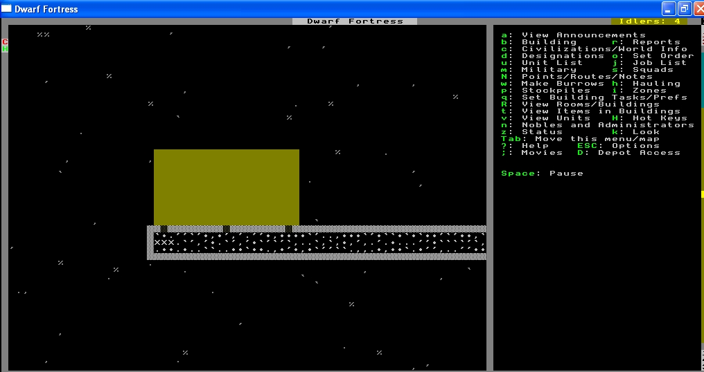Open the Unit List
Viewport: 704px width, 372px height.
click(542, 63)
